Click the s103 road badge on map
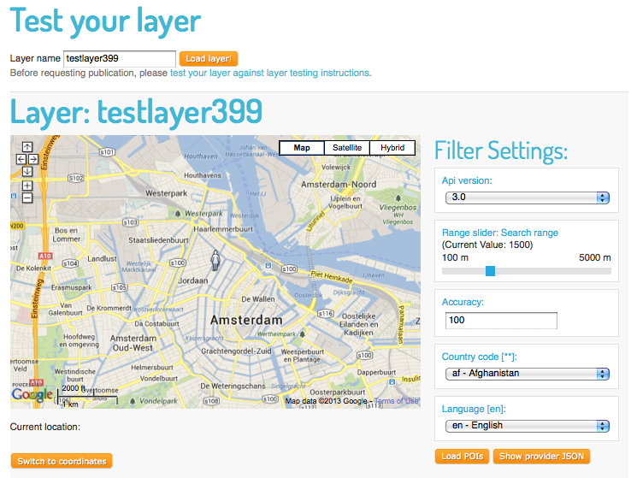This screenshot has width=631, height=478. point(130,222)
